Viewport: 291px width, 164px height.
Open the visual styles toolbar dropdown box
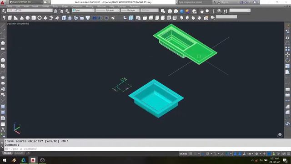point(240,10)
